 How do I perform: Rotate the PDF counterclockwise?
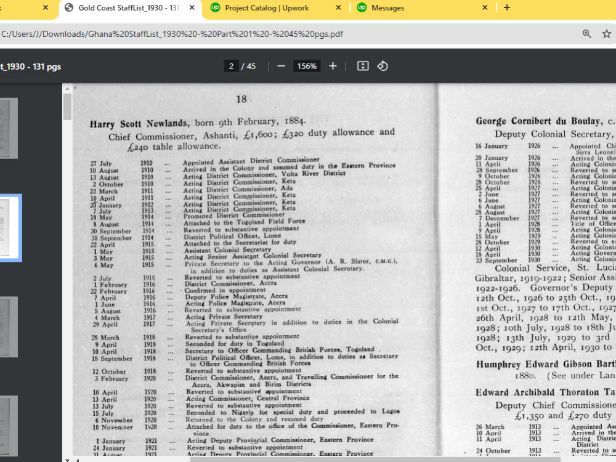(x=383, y=66)
